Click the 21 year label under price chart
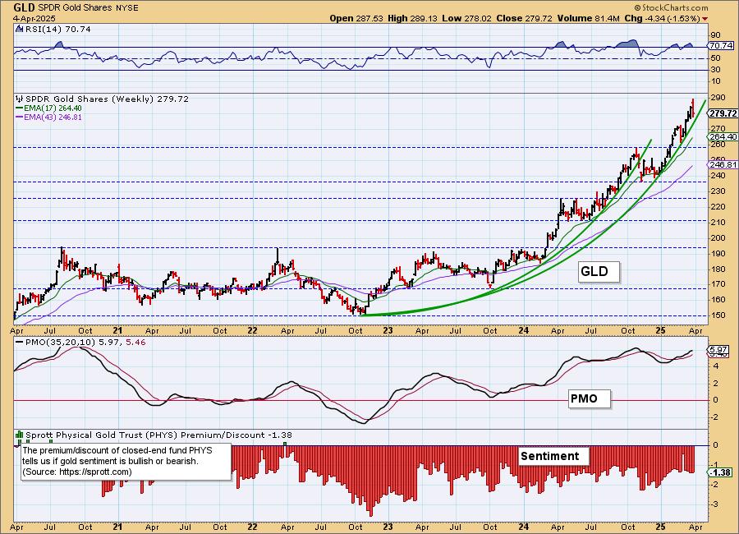Screen dimensions: 739x534 (117, 331)
